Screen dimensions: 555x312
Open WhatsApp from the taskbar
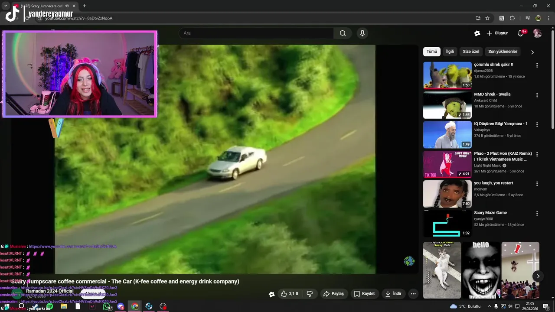107,306
